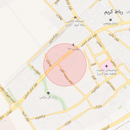130x130 pixels.
Task: Click the رباط کریم city label
Action: click(113, 12)
